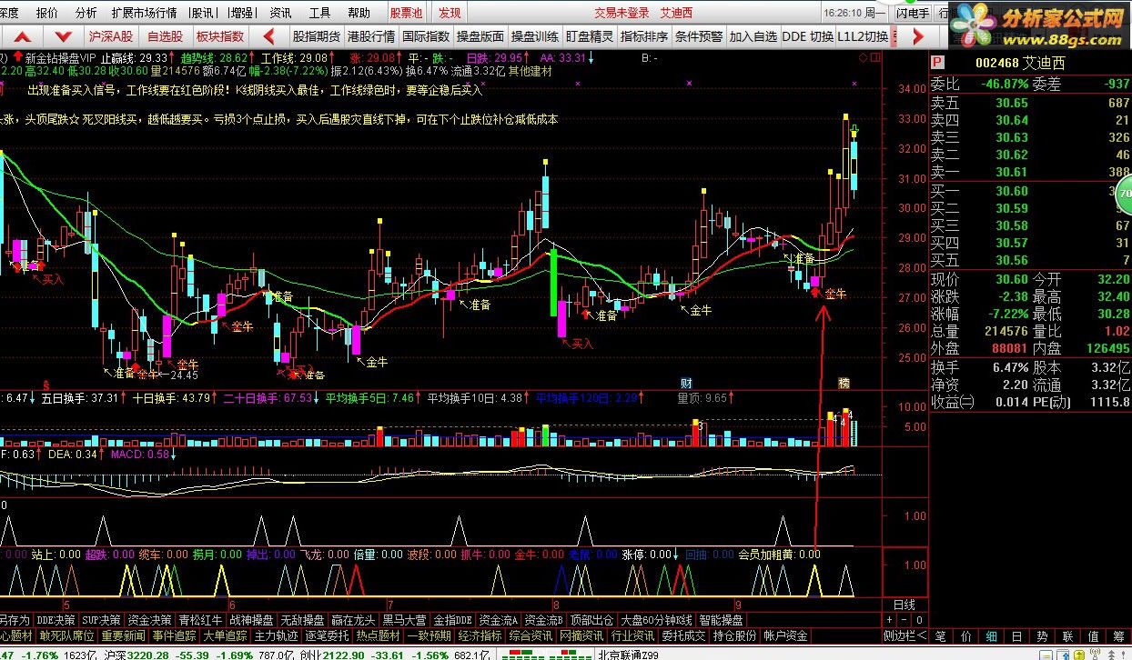Open the 经济指标 info tab
This screenshot has width=1132, height=660.
point(480,635)
